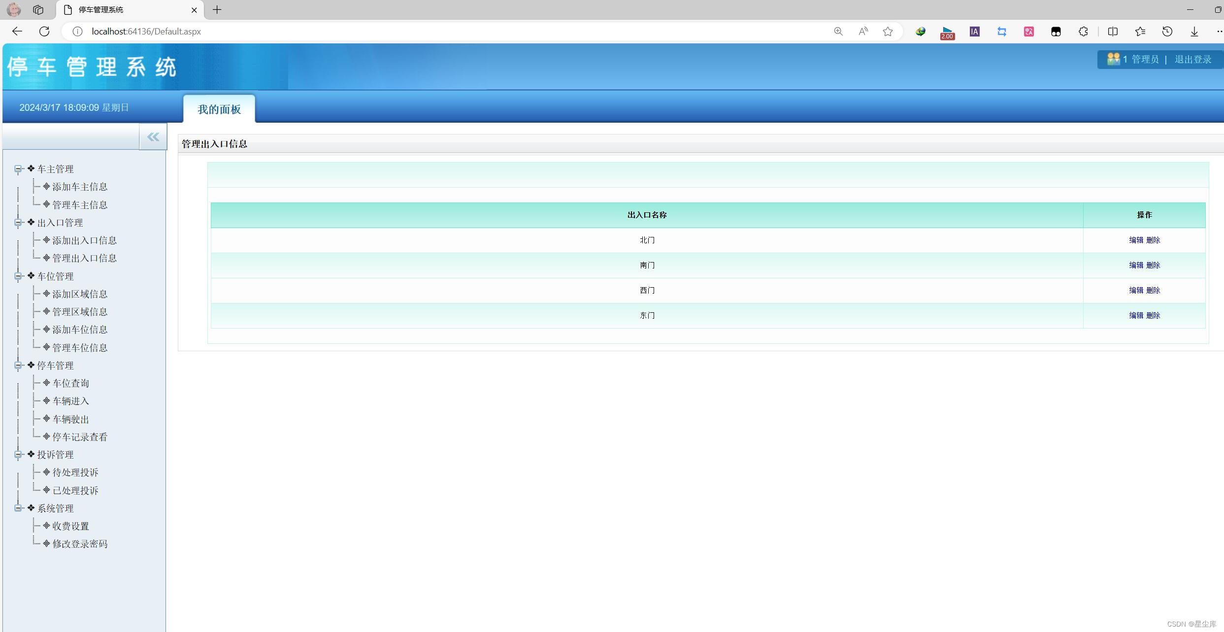This screenshot has width=1224, height=632.
Task: Open the translate extension icon
Action: pos(1028,32)
